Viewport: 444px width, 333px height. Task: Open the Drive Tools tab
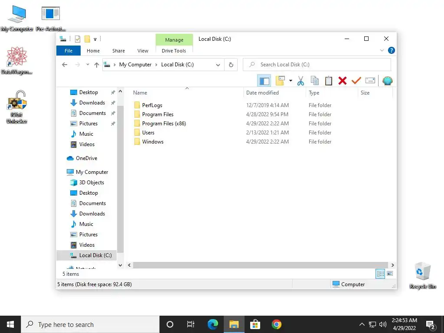pos(174,51)
